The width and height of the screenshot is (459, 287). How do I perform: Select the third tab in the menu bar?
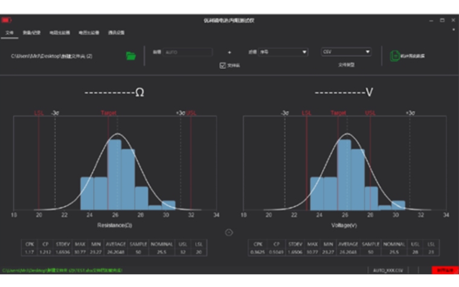pos(59,32)
